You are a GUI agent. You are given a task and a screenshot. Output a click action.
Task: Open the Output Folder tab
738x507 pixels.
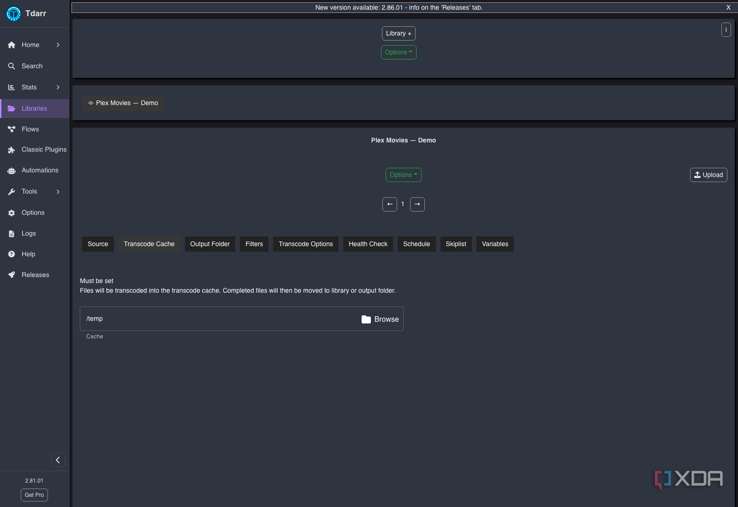coord(210,244)
